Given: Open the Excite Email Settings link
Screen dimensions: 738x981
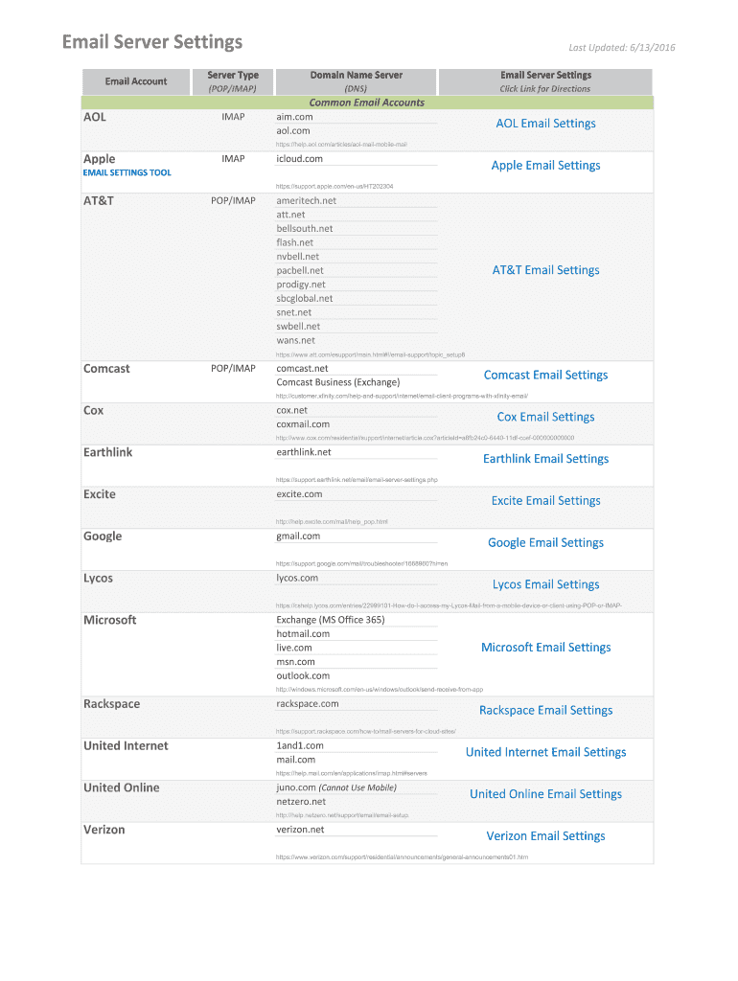Looking at the screenshot, I should pyautogui.click(x=545, y=501).
